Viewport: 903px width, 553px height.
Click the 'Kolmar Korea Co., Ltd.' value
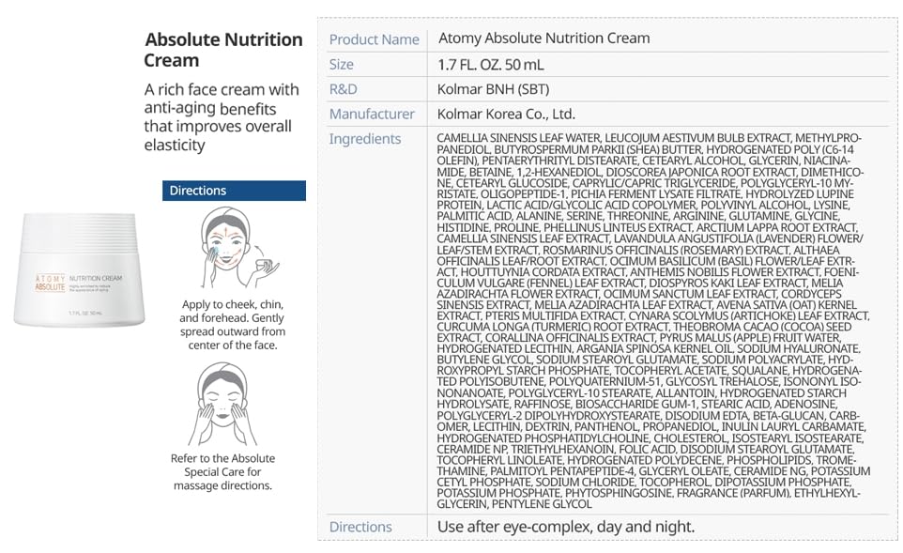(x=506, y=114)
